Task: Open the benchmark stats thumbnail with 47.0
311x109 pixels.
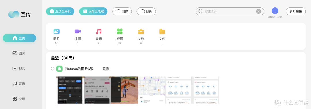Action: [x=179, y=90]
